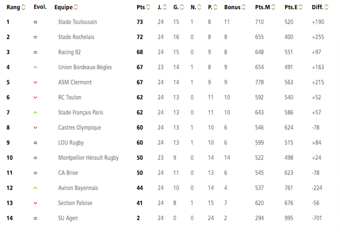Viewport: 340px width, 234px height.
Task: Open SU Agen team entry
Action: 68,218
